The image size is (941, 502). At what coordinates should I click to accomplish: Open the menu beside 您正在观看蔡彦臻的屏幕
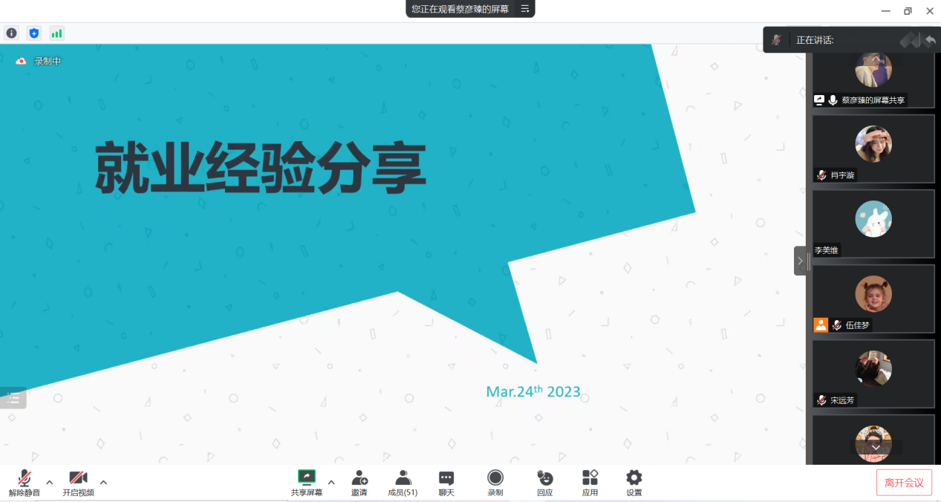coord(524,9)
